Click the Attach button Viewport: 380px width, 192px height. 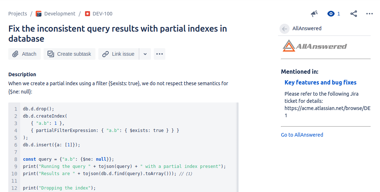click(24, 54)
